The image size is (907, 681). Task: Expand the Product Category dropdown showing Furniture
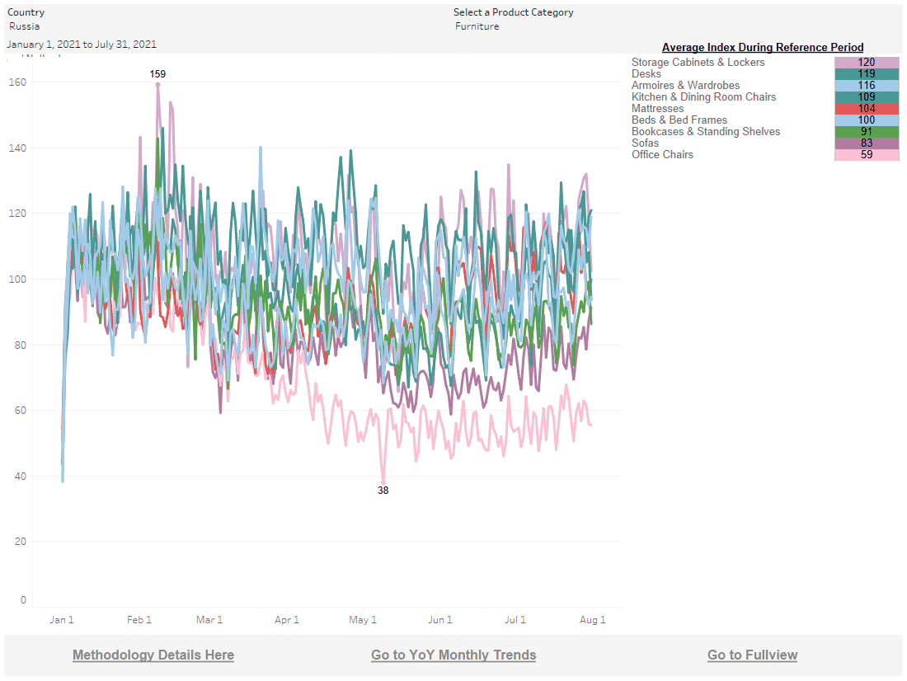click(477, 26)
